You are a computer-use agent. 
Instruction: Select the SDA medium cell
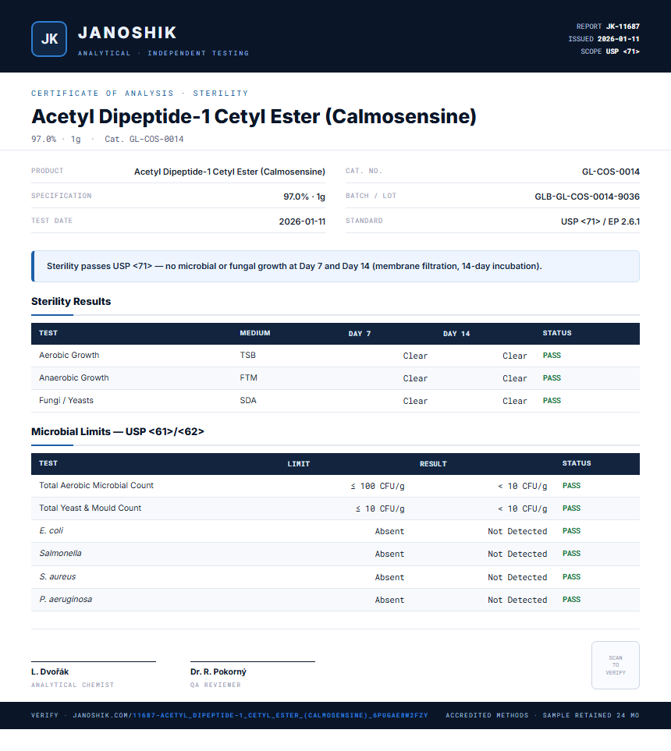coord(248,400)
